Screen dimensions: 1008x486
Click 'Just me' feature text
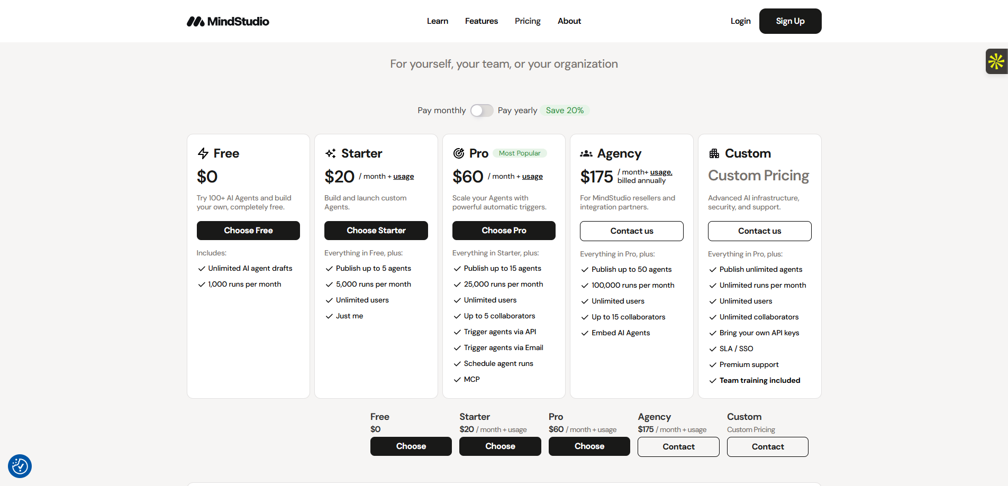click(349, 316)
